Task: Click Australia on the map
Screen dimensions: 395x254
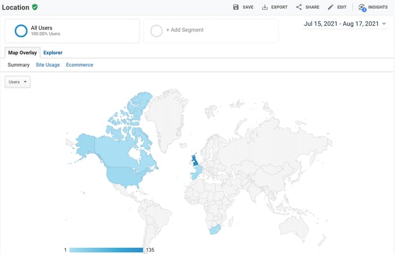Action: pyautogui.click(x=294, y=228)
